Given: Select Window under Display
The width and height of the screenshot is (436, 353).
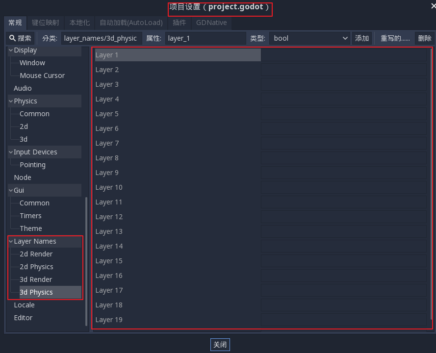Looking at the screenshot, I should tap(32, 63).
